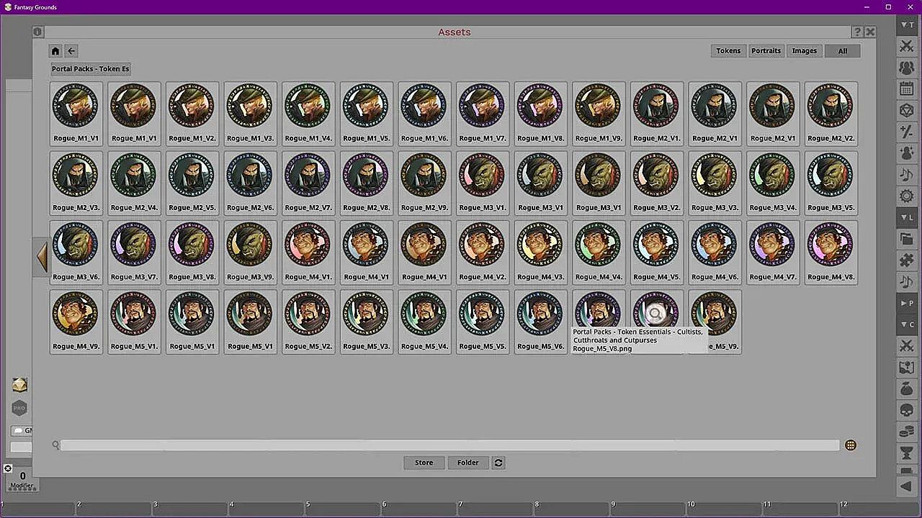The height and width of the screenshot is (518, 922).
Task: Click the Modifier box showing 0
Action: tap(22, 479)
